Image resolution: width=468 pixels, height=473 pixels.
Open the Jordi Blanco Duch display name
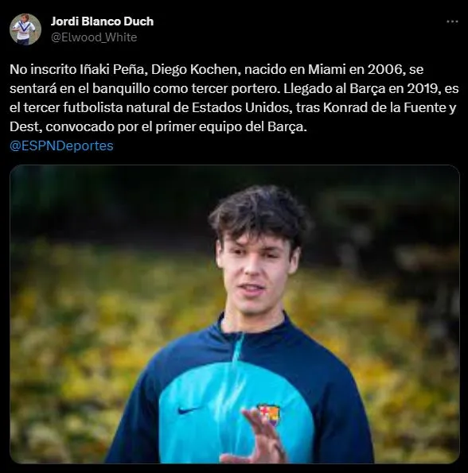tap(102, 21)
